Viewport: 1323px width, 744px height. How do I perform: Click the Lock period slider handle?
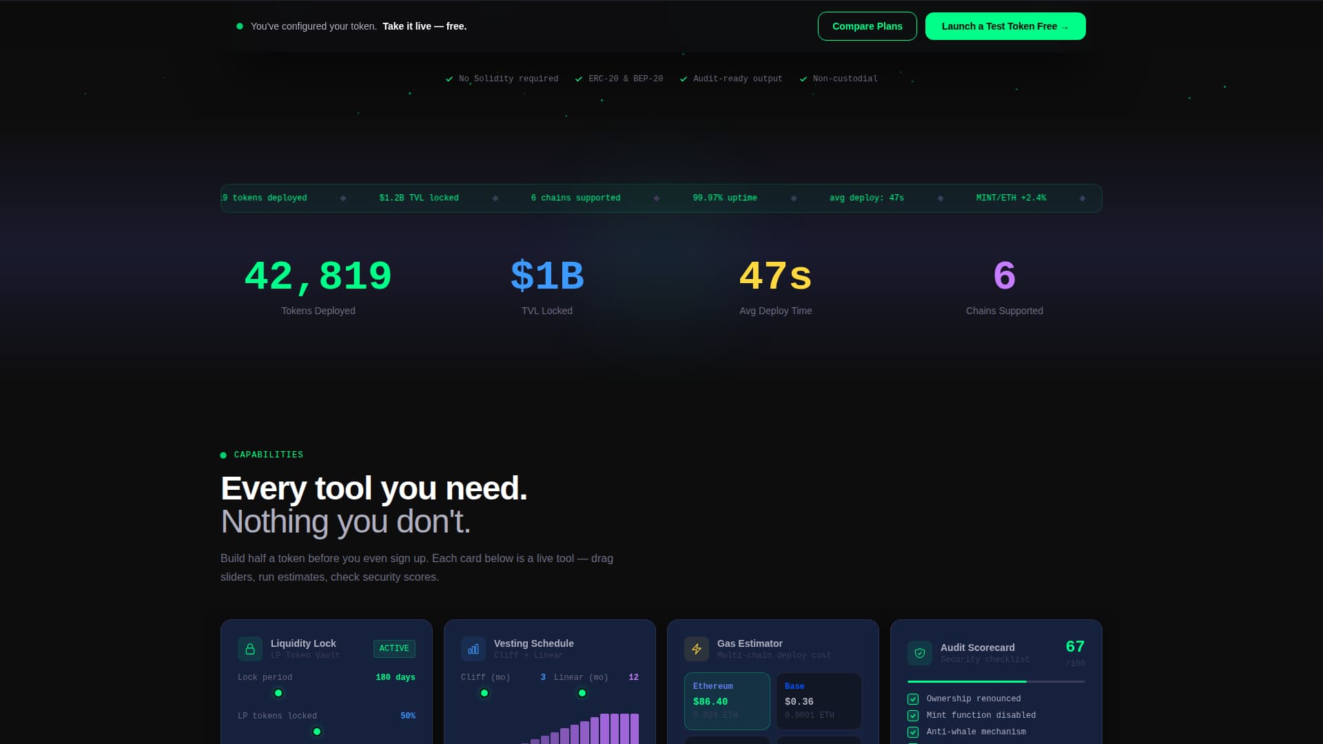tap(278, 693)
